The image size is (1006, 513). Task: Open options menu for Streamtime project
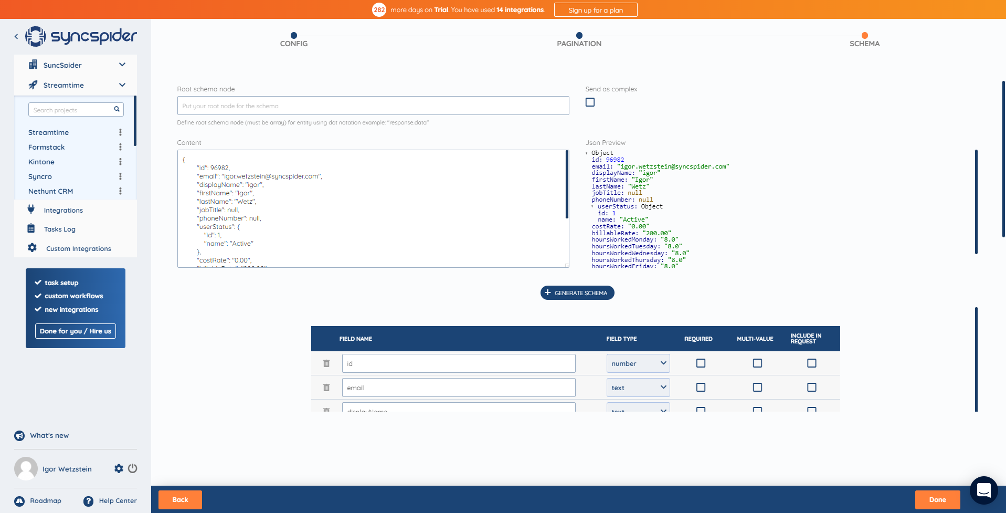120,132
